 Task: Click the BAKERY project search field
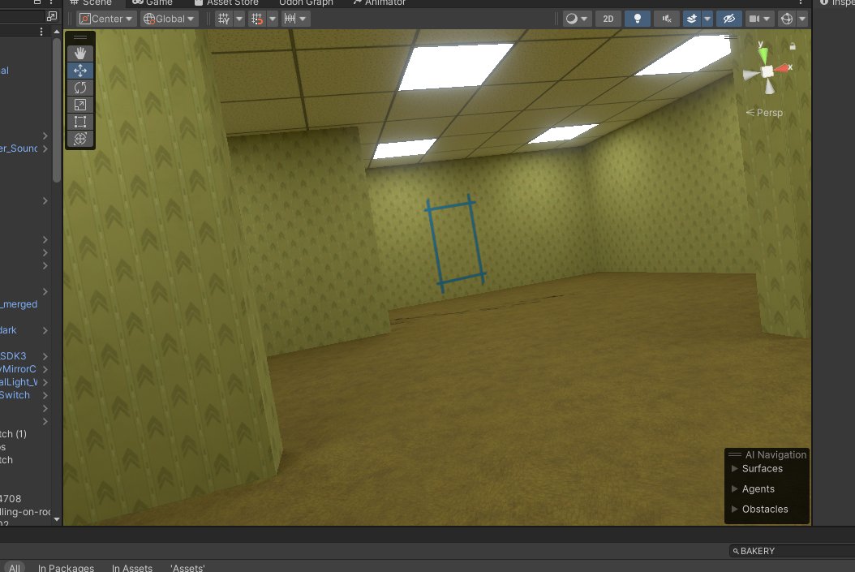click(x=792, y=551)
